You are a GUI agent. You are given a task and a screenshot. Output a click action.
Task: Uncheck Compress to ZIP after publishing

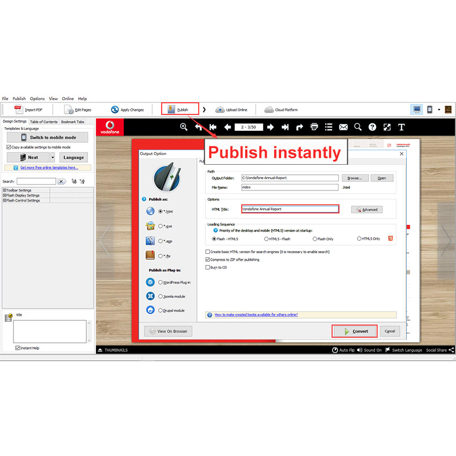pyautogui.click(x=208, y=260)
